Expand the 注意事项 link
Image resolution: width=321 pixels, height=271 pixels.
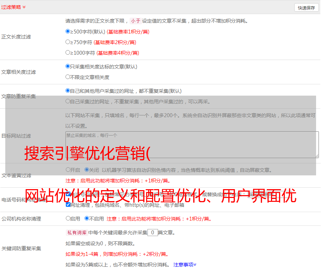(185, 265)
